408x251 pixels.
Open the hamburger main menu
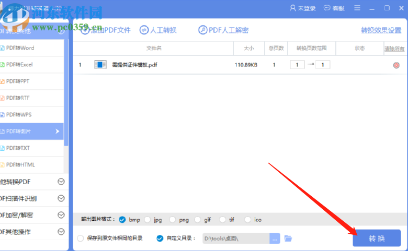357,8
